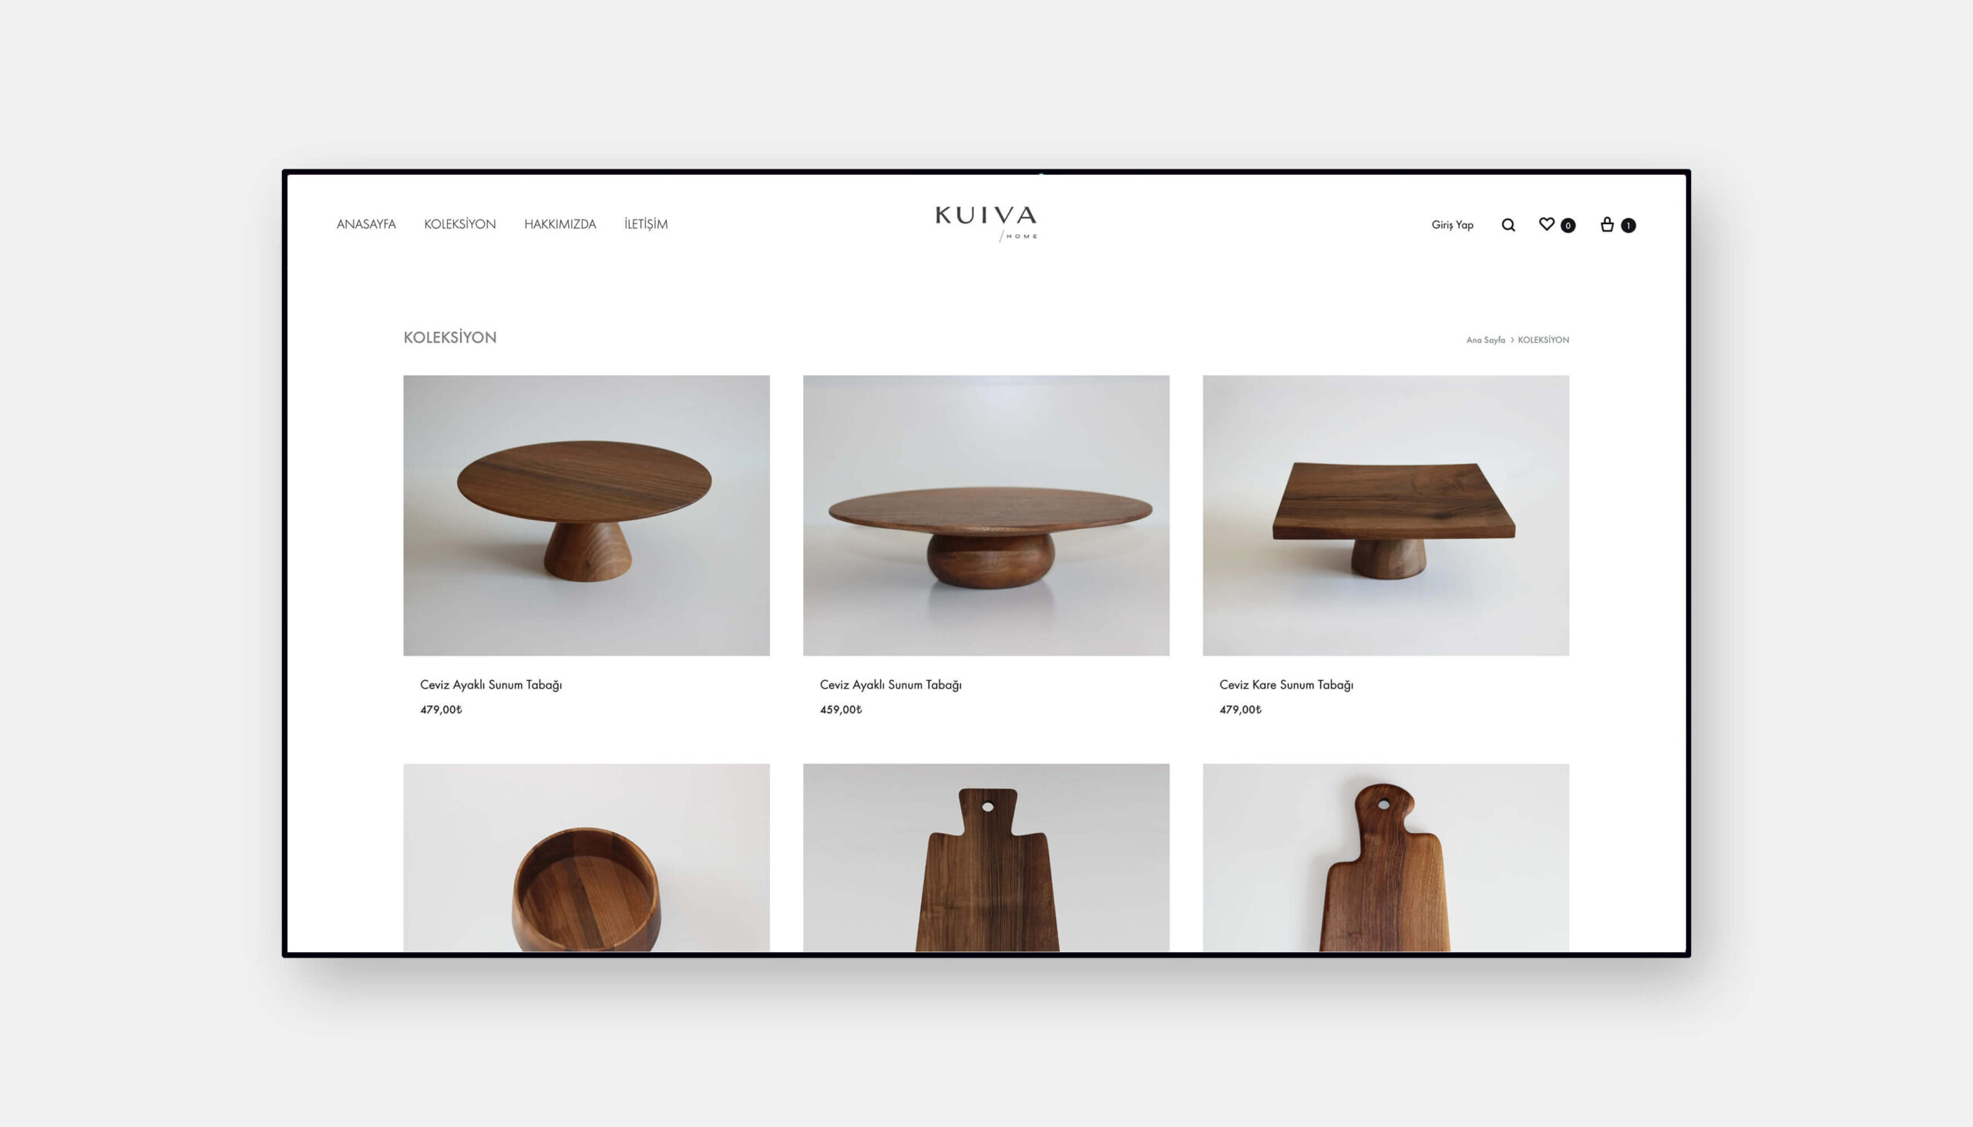Open the shopping bag cart icon
1973x1127 pixels.
click(x=1607, y=224)
